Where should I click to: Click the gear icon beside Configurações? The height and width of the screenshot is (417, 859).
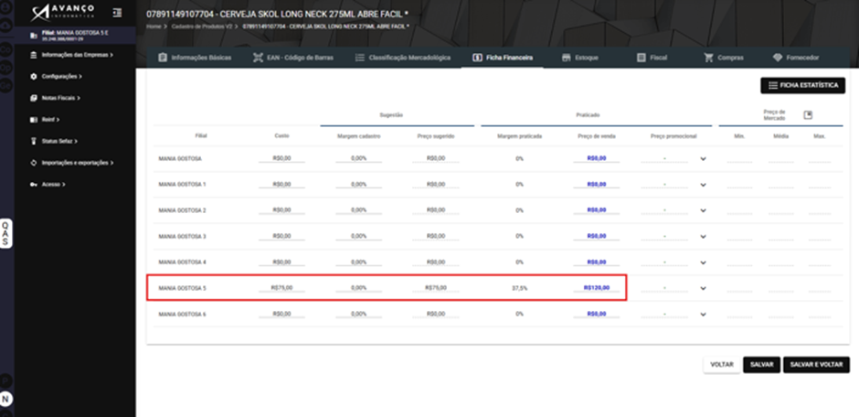[x=34, y=76]
